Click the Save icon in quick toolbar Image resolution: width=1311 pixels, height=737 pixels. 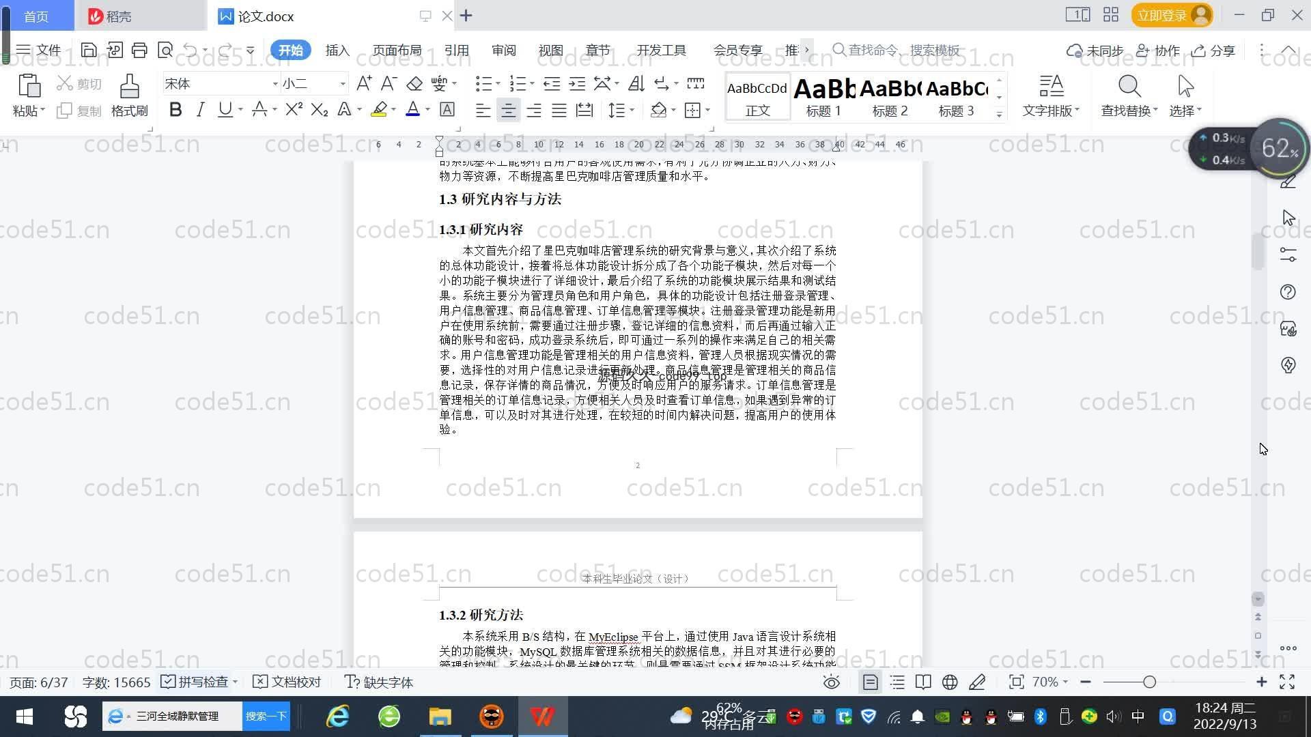[x=88, y=50]
